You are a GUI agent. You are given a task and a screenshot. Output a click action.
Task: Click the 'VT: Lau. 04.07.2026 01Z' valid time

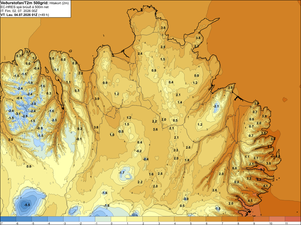19,15
